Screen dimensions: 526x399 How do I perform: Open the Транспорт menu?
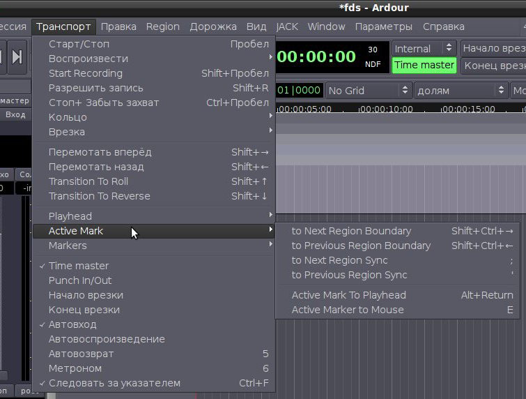(63, 27)
